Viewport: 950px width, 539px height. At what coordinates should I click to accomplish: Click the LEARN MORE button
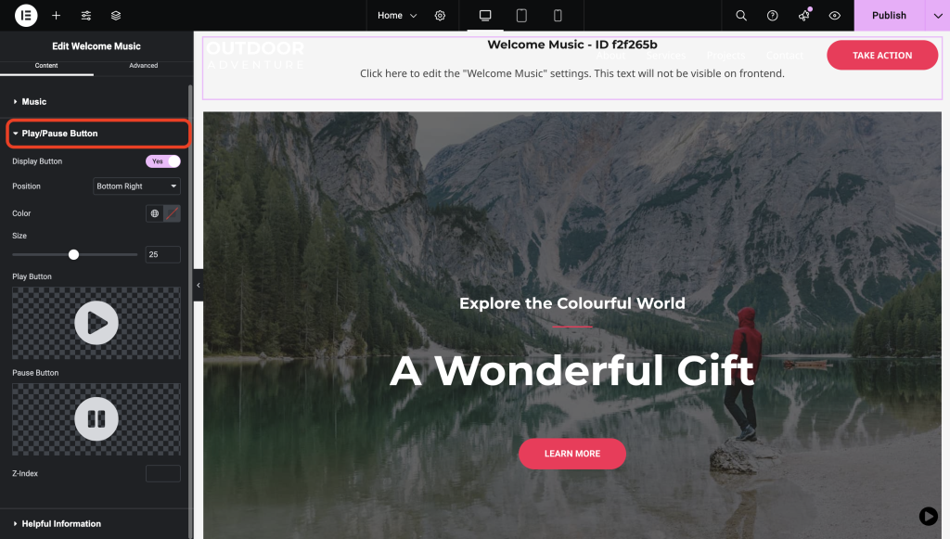[571, 454]
